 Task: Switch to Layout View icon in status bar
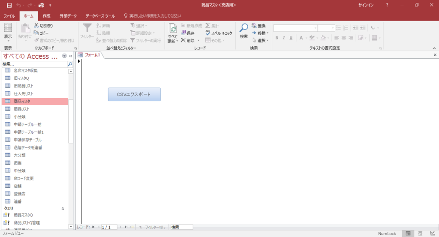pos(420,234)
